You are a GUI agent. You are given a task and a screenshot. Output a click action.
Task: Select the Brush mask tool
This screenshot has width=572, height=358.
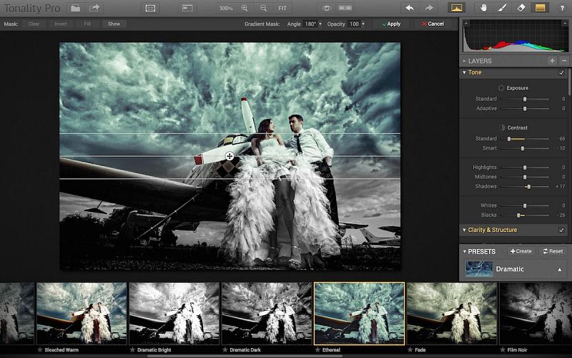(x=503, y=8)
